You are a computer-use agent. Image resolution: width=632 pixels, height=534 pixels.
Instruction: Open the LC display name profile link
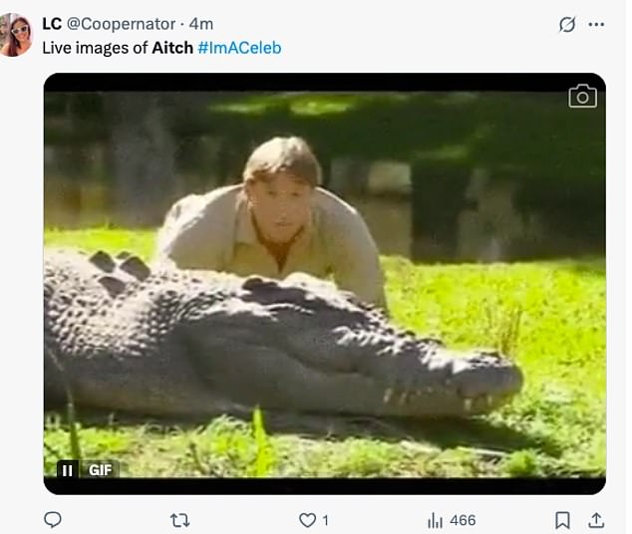point(52,24)
